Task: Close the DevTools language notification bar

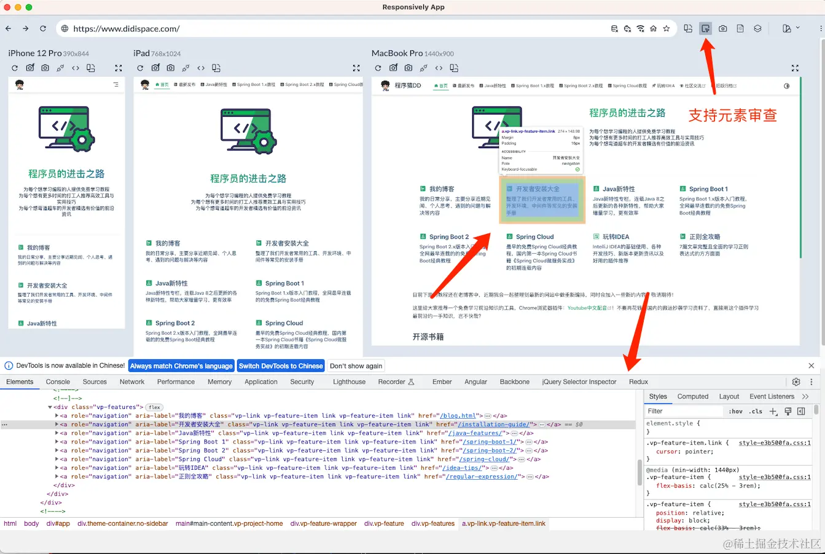Action: [811, 365]
